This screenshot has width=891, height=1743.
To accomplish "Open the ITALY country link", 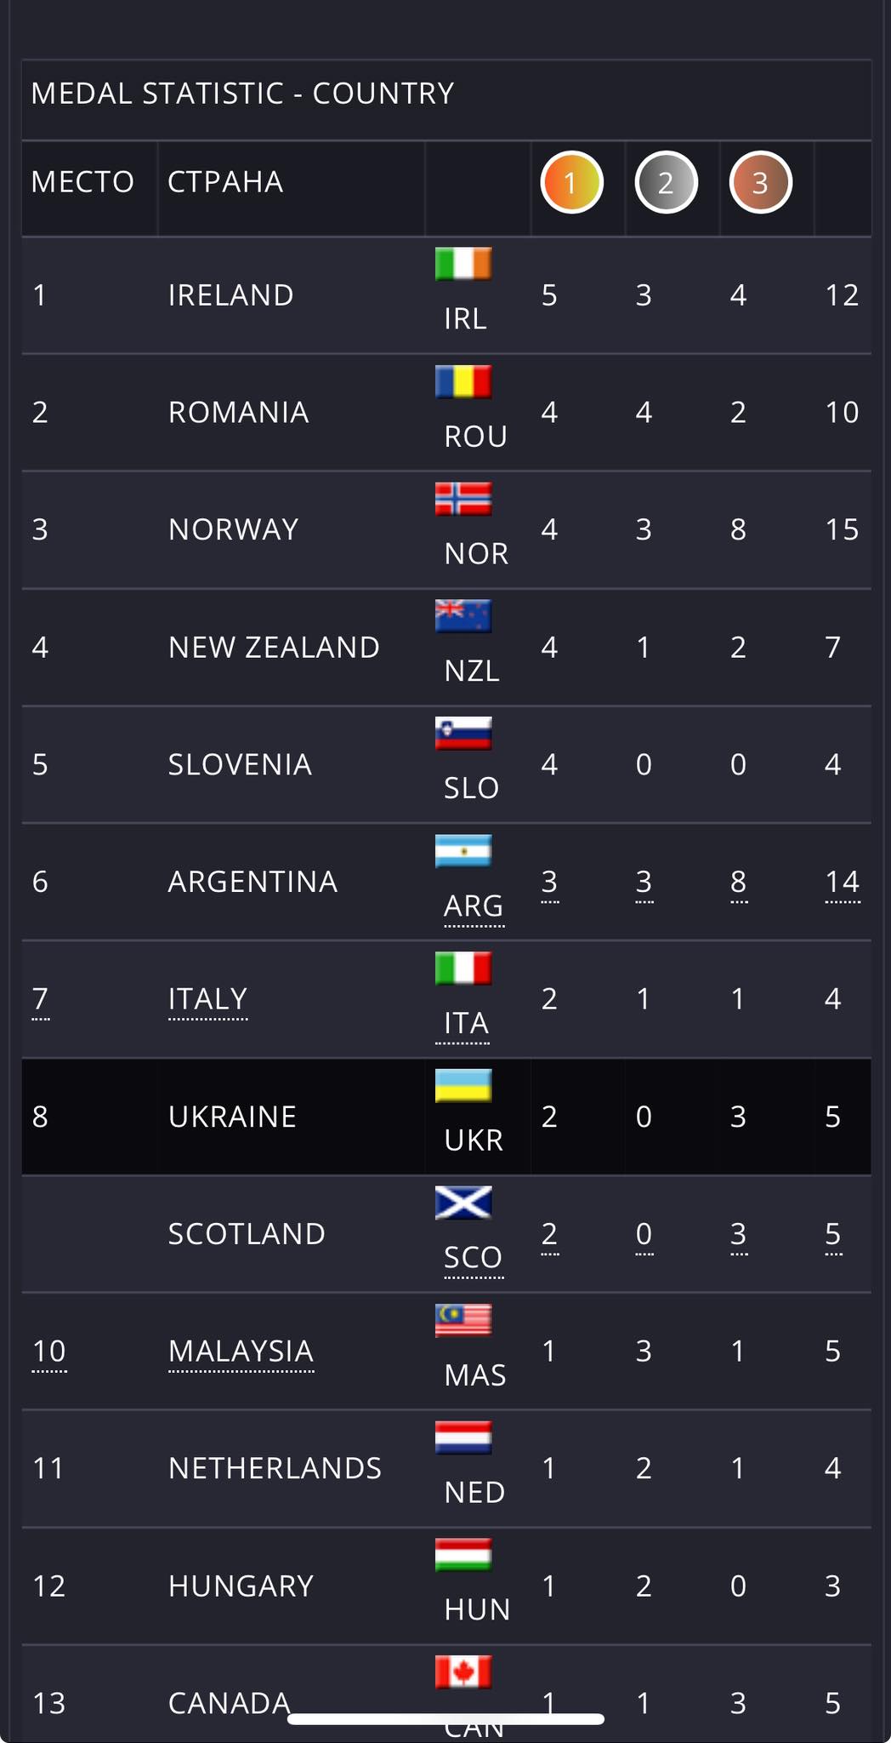I will (x=207, y=998).
